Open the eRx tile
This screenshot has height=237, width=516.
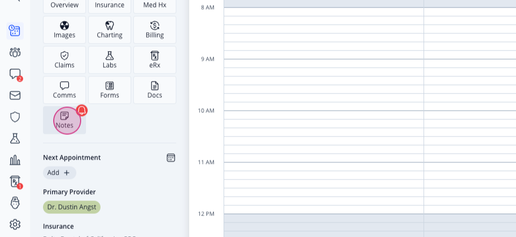point(155,60)
